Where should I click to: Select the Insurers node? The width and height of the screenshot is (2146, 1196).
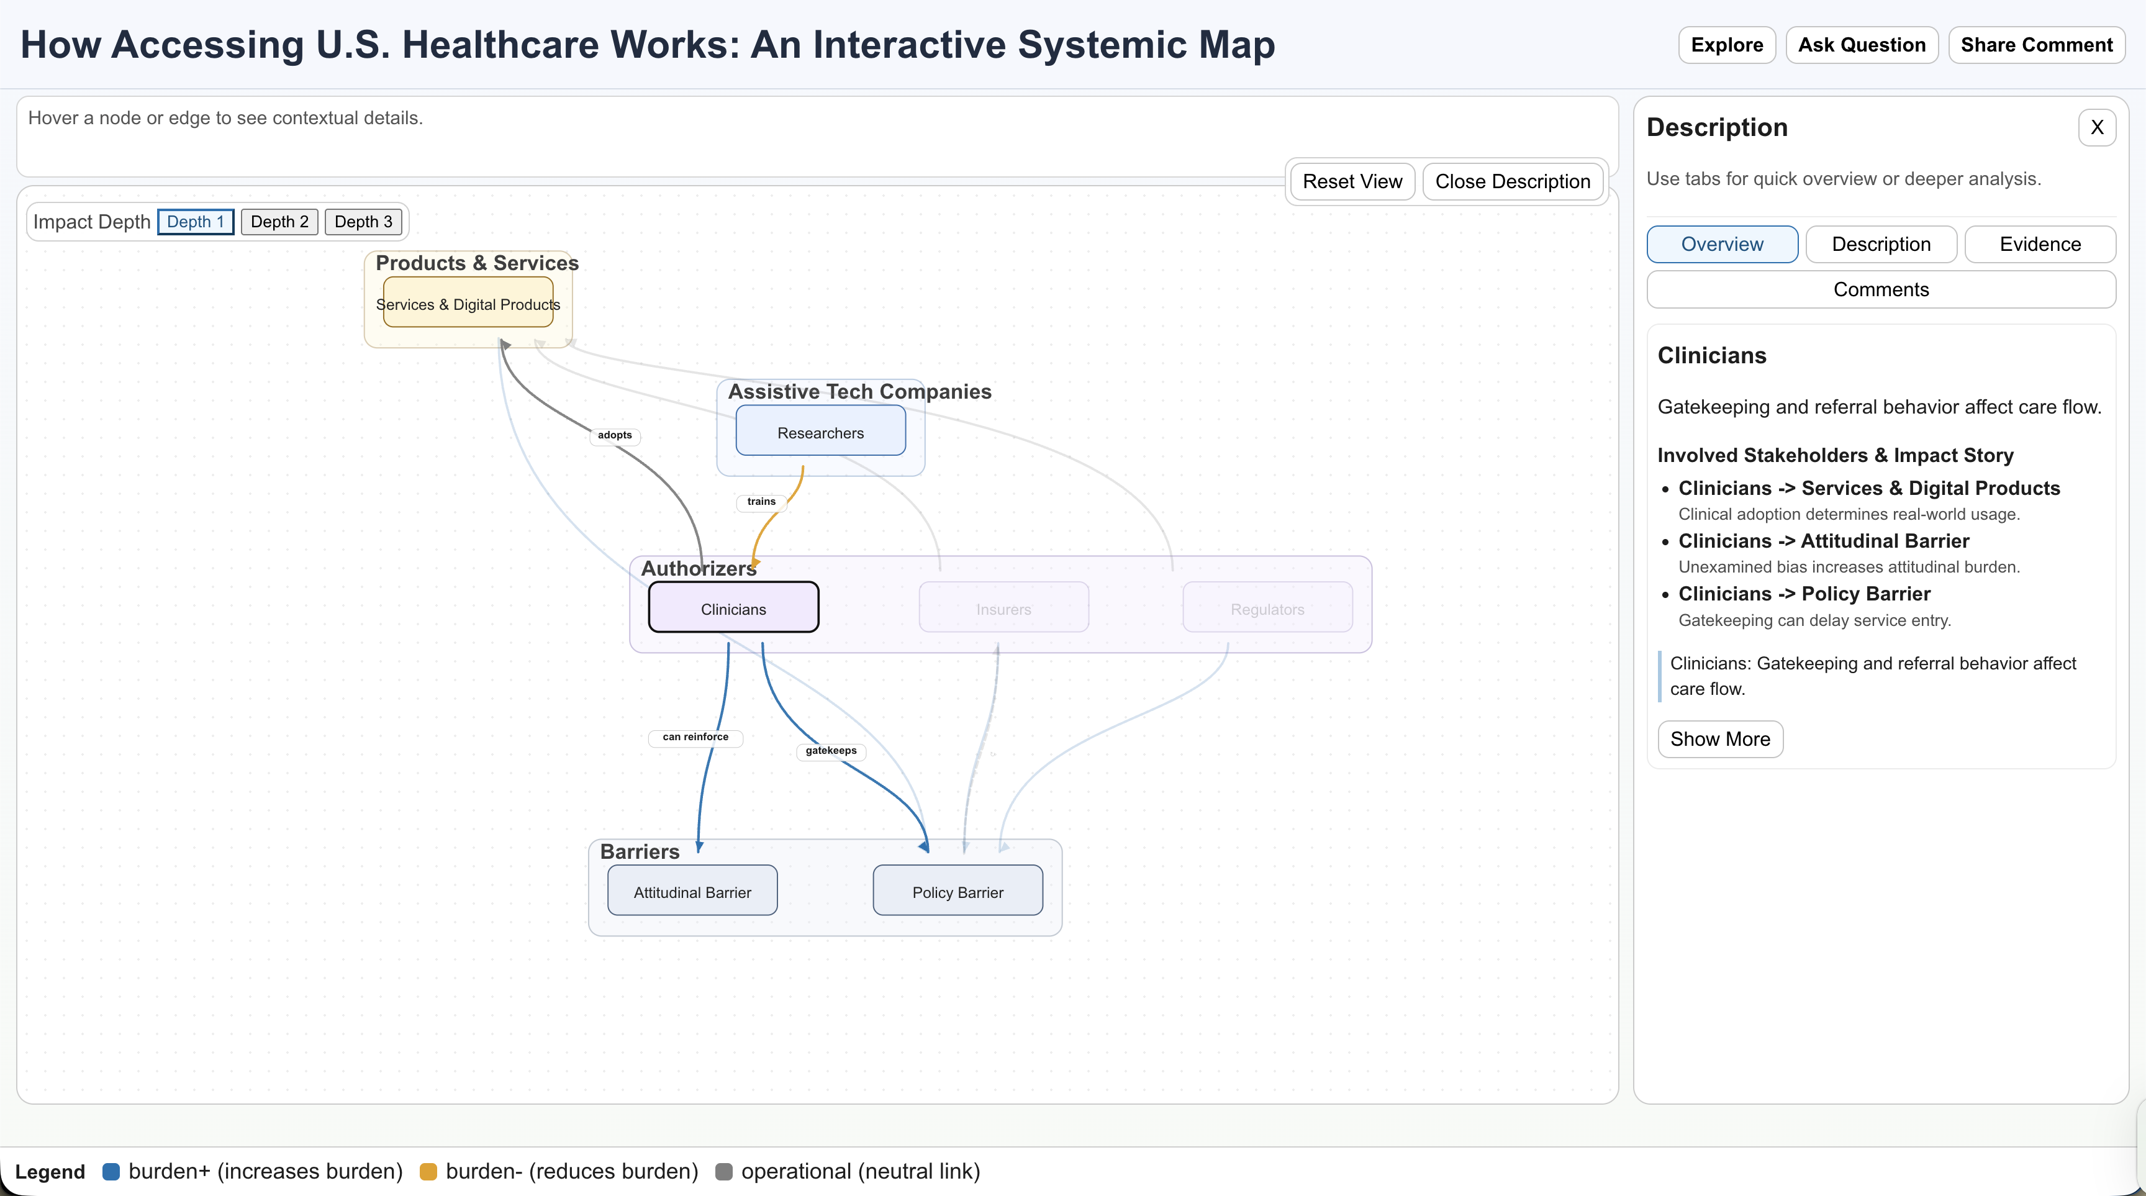1004,607
